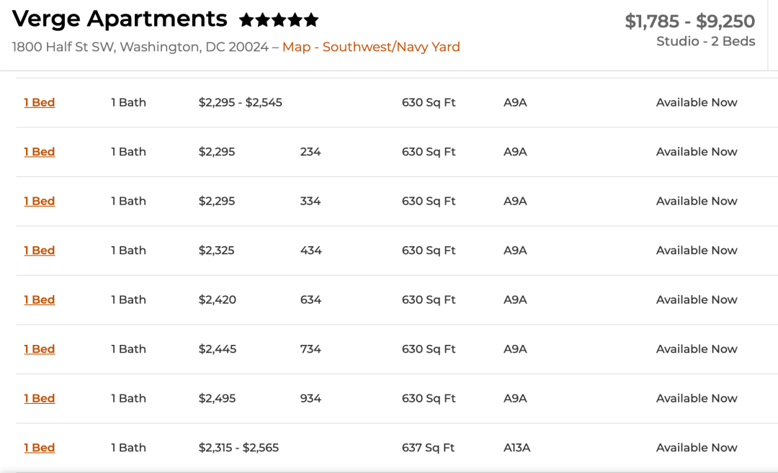Click the 1 Bed link for the A13A plan
This screenshot has width=778, height=473.
40,448
